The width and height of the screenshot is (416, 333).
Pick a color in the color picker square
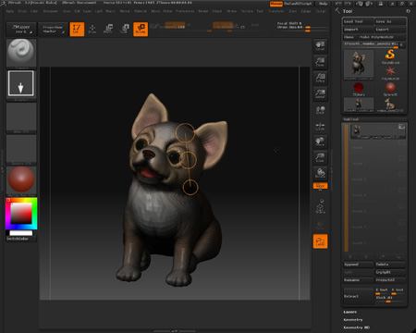point(21,213)
